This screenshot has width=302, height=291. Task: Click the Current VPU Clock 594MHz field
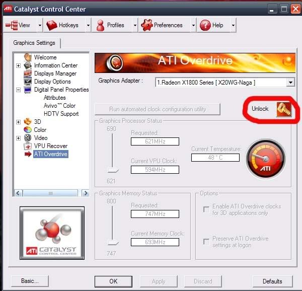tap(155, 170)
